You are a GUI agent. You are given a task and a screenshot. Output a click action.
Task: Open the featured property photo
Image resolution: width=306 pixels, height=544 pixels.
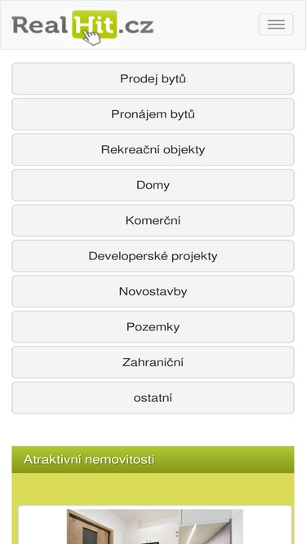click(155, 526)
